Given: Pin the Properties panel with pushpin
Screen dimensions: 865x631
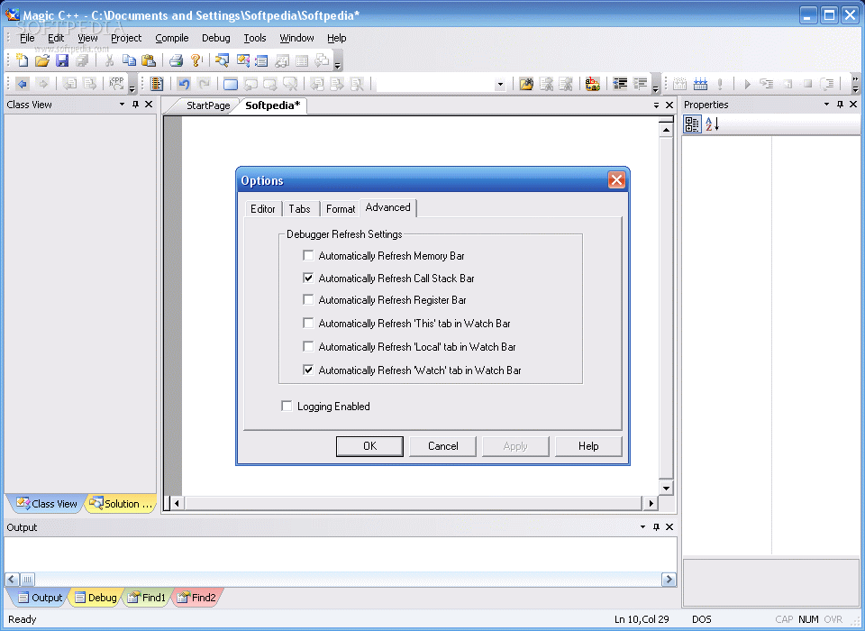Looking at the screenshot, I should tap(840, 104).
